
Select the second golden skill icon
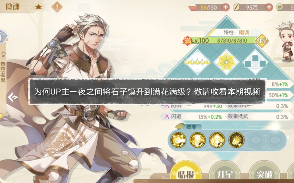[198, 140]
